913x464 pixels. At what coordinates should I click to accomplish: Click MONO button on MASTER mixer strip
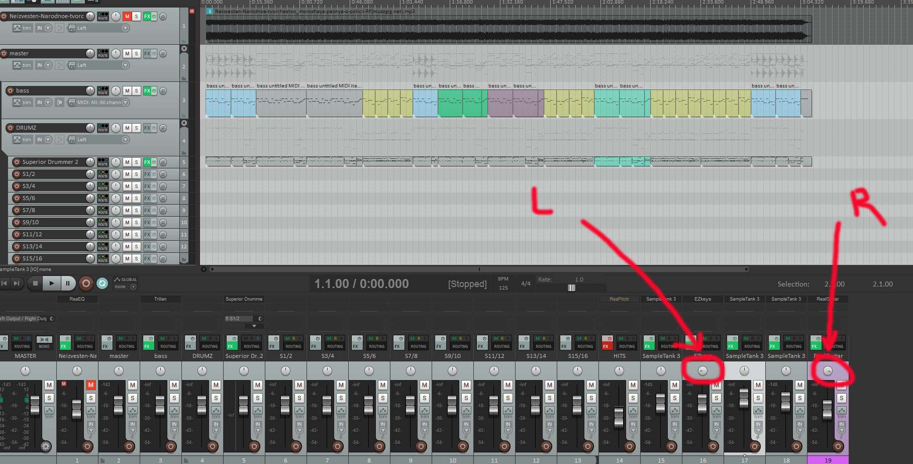coord(44,343)
